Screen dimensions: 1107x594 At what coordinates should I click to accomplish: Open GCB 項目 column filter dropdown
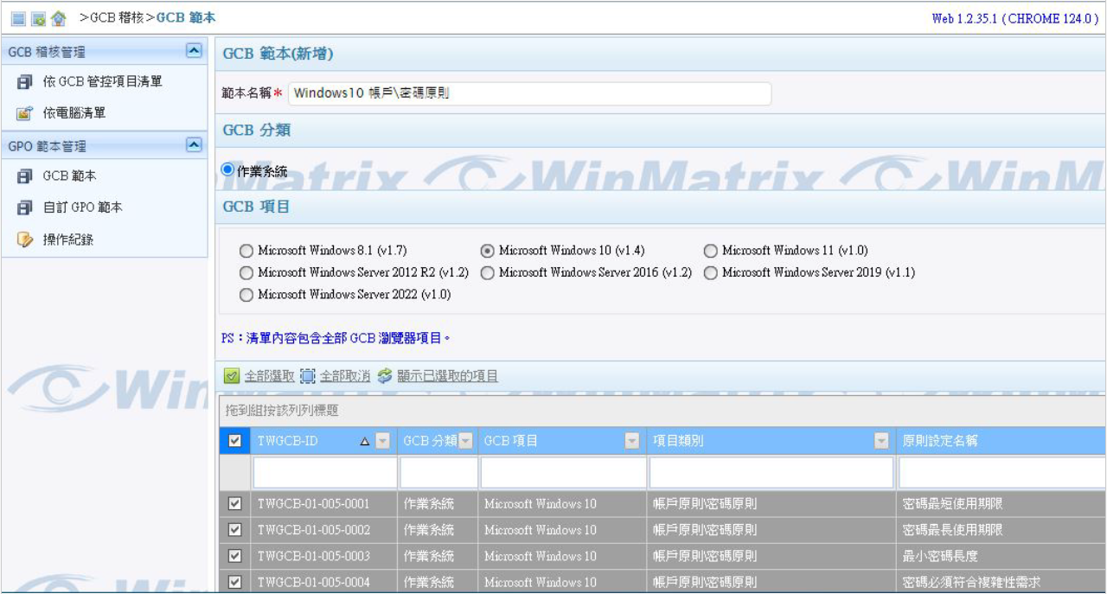pyautogui.click(x=632, y=441)
